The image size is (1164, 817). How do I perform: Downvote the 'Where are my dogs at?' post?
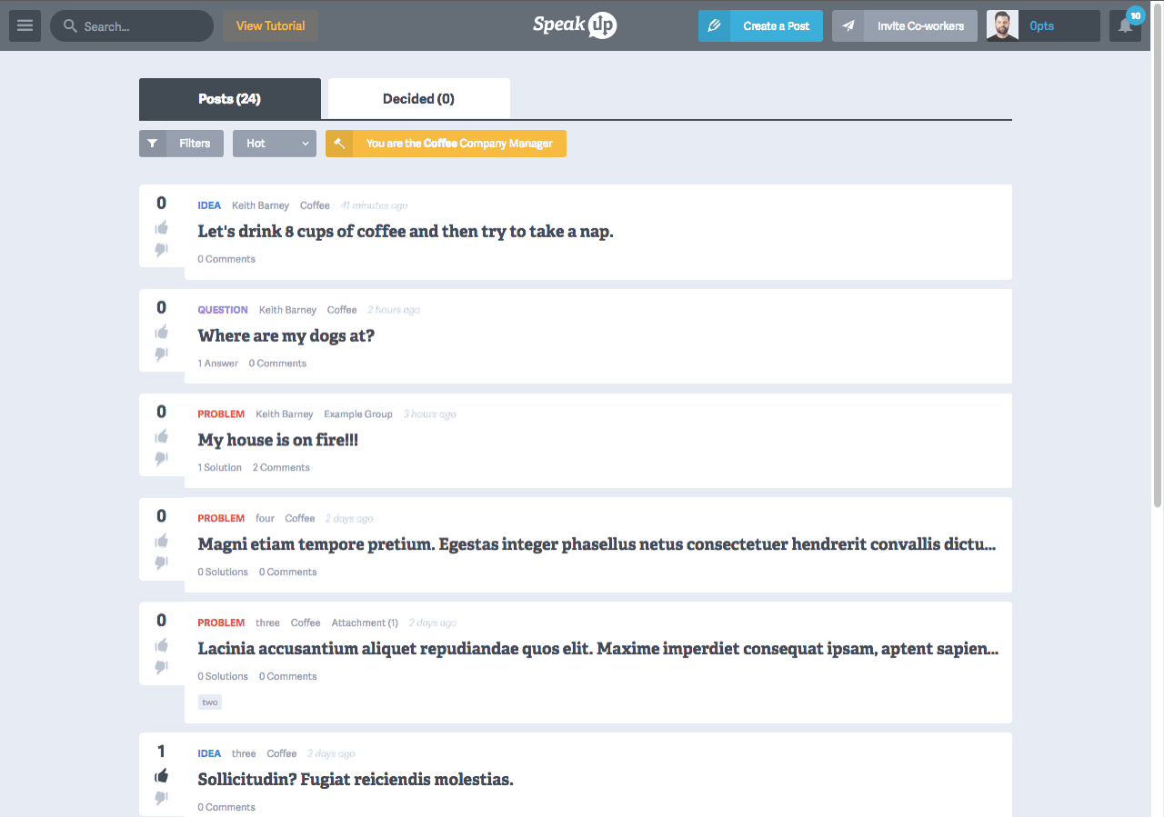tap(162, 354)
